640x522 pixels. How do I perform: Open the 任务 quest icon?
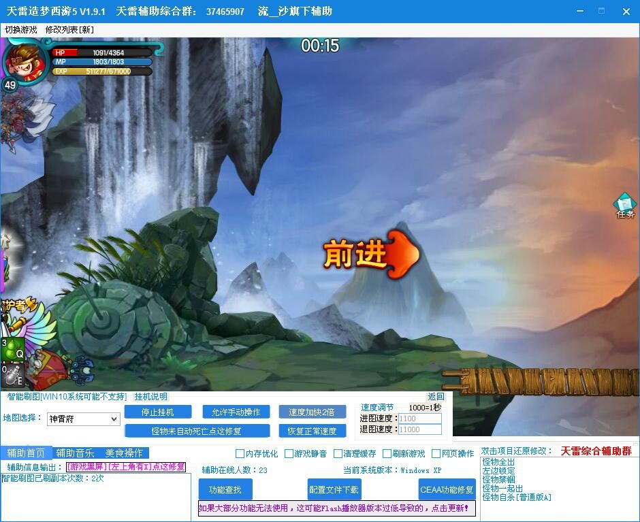coord(625,206)
